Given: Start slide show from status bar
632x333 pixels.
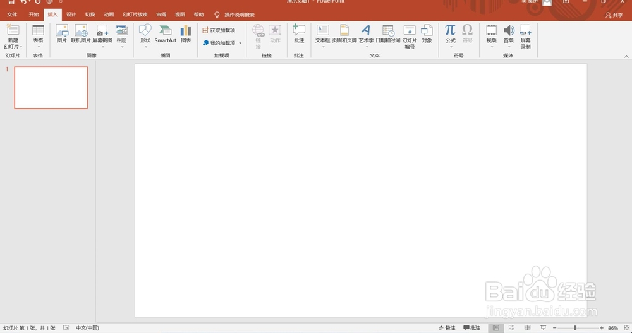Looking at the screenshot, I should (543, 328).
